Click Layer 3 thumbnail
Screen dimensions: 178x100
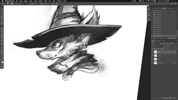pyautogui.click(x=155, y=52)
